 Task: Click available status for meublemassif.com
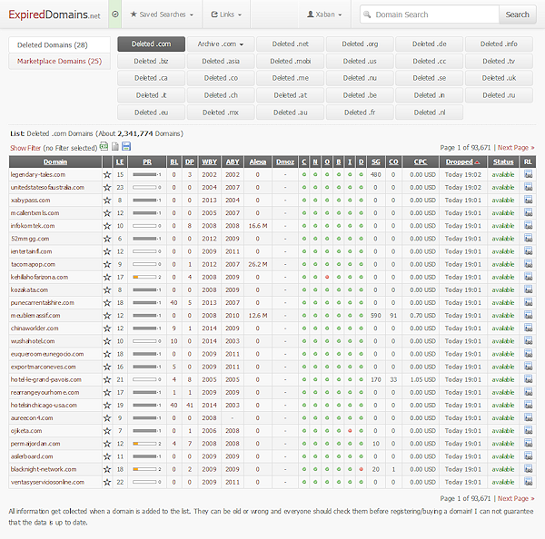tap(503, 316)
